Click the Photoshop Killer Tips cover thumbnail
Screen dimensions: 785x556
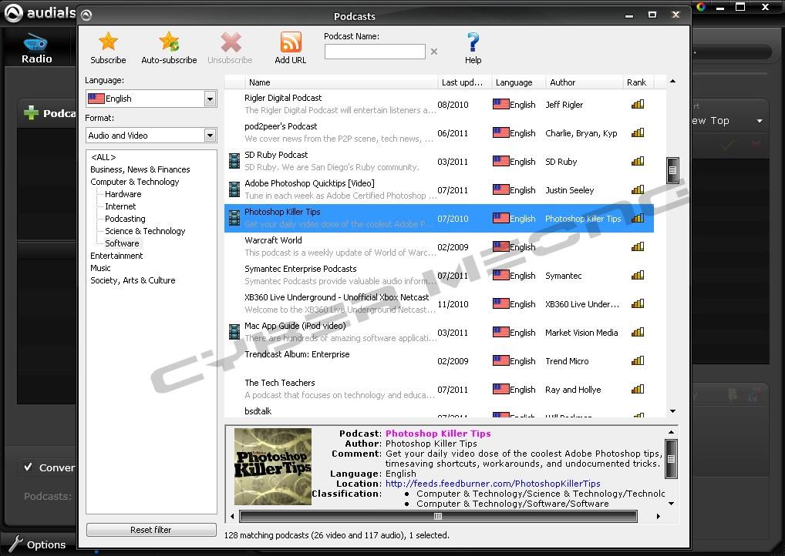click(273, 467)
